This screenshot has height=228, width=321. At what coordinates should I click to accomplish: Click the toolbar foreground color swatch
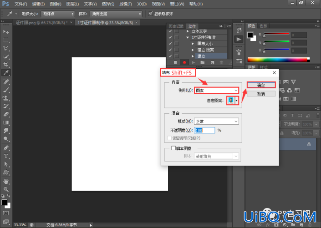(x=4, y=202)
